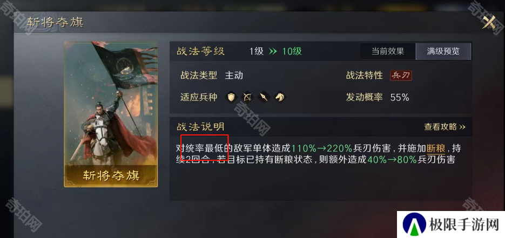Screen dimensions: 505x238
Task: Switch to 满级预览 tab
Action: pos(443,51)
